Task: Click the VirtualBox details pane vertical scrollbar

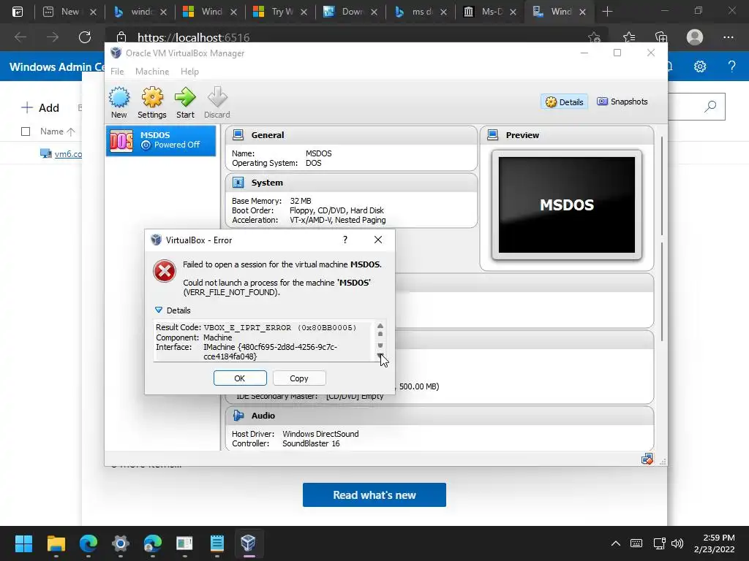Action: pyautogui.click(x=661, y=239)
